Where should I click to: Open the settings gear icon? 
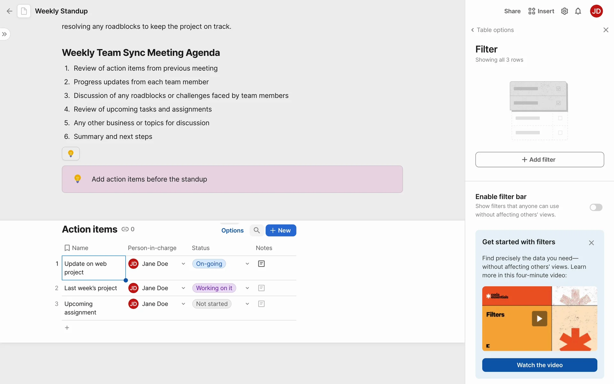pyautogui.click(x=564, y=11)
